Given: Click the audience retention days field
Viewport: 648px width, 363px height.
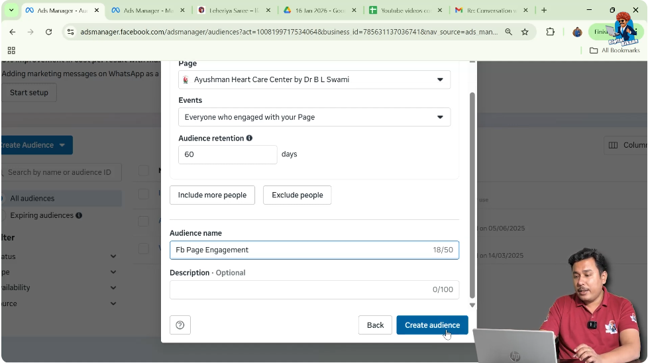Looking at the screenshot, I should pos(228,154).
